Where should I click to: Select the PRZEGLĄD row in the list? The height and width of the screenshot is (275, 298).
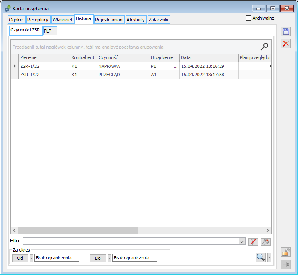point(109,75)
